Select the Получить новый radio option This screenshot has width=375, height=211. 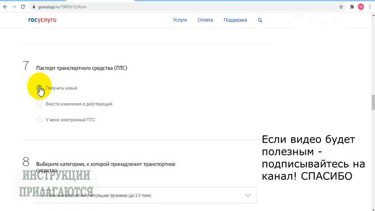tap(39, 88)
